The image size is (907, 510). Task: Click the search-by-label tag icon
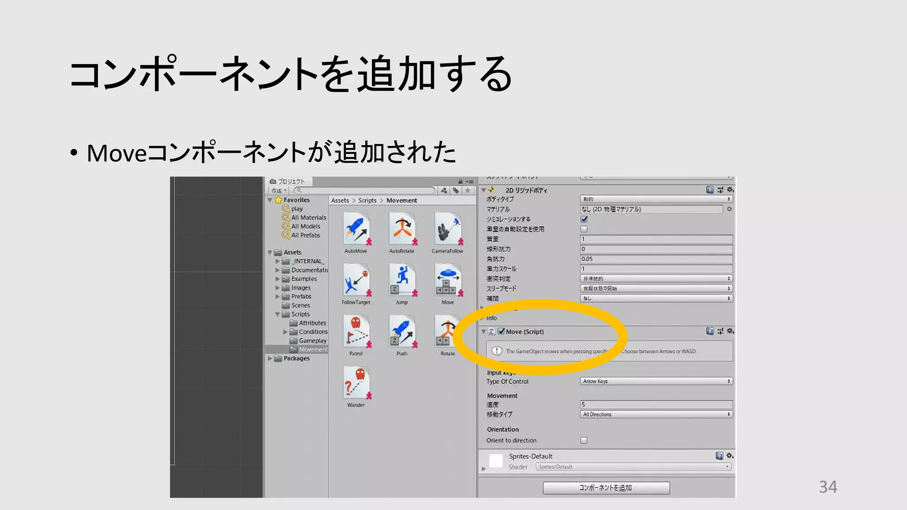point(456,190)
